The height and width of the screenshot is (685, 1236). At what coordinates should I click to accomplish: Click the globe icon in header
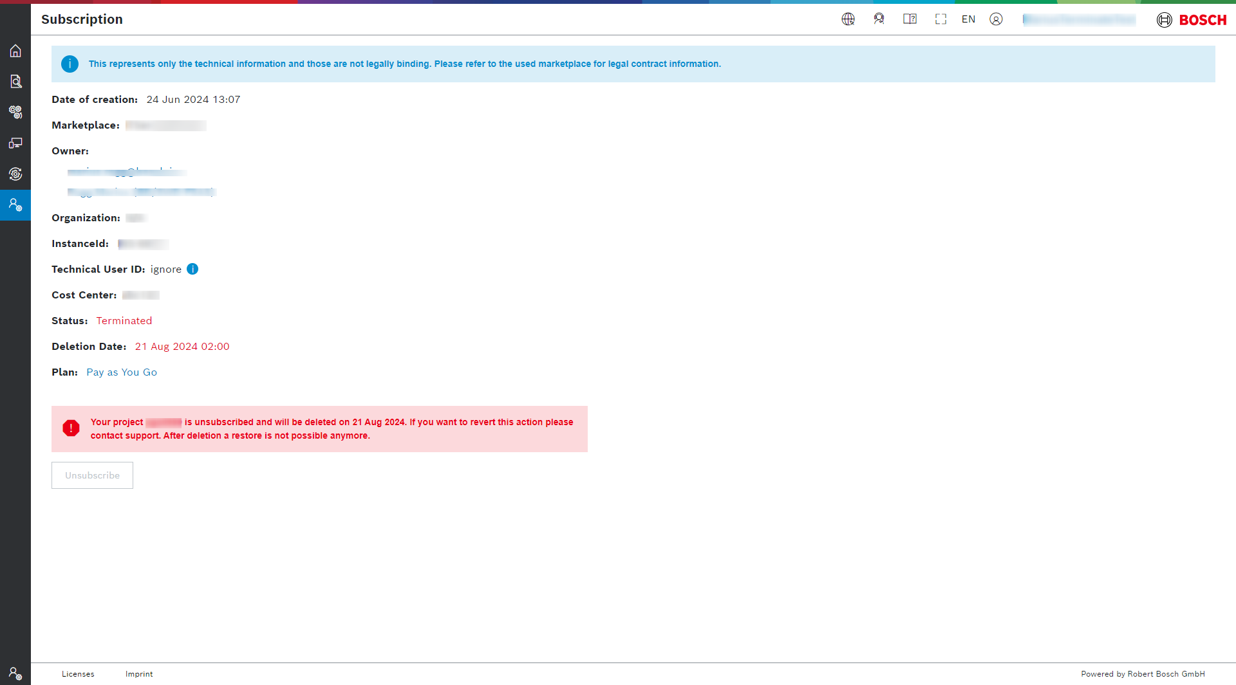point(848,19)
